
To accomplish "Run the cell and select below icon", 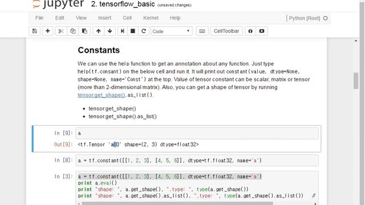I will (123, 31).
